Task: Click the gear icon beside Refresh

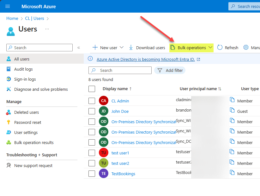Action: tap(246, 48)
